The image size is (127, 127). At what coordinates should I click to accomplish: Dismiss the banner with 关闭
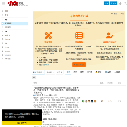121,14
